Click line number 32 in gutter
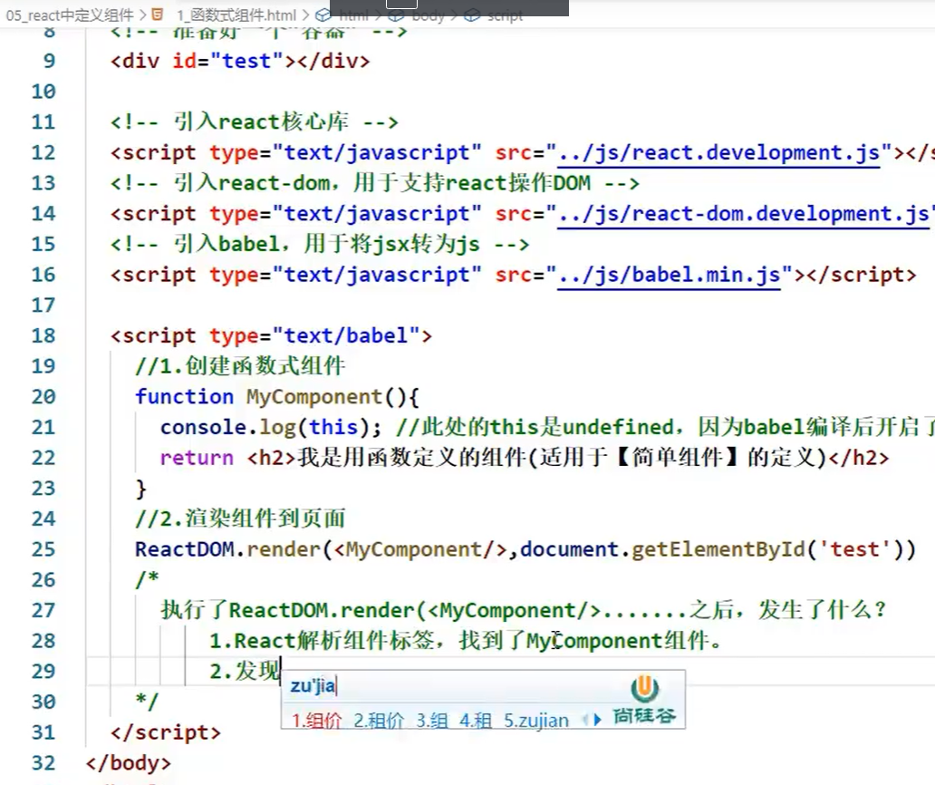This screenshot has width=935, height=785. point(43,763)
